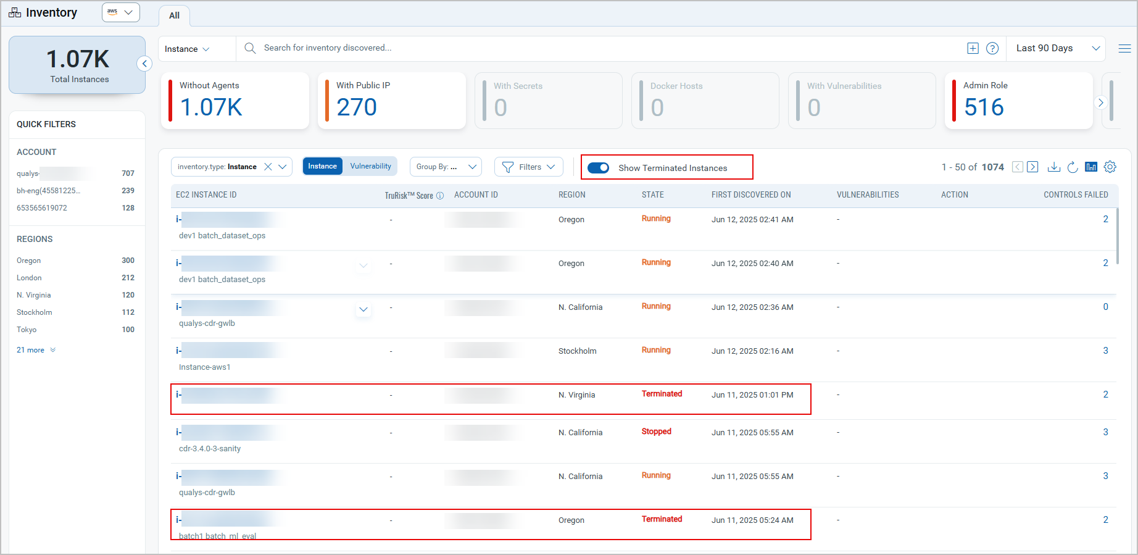Switch to the All tab
Screen dimensions: 1138x555
(175, 15)
